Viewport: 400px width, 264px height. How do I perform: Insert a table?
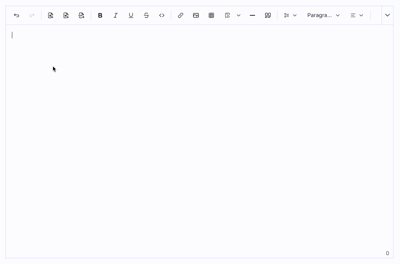211,15
